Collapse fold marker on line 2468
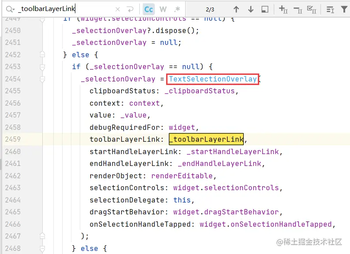Screen dimensions: 350x254 [42, 248]
